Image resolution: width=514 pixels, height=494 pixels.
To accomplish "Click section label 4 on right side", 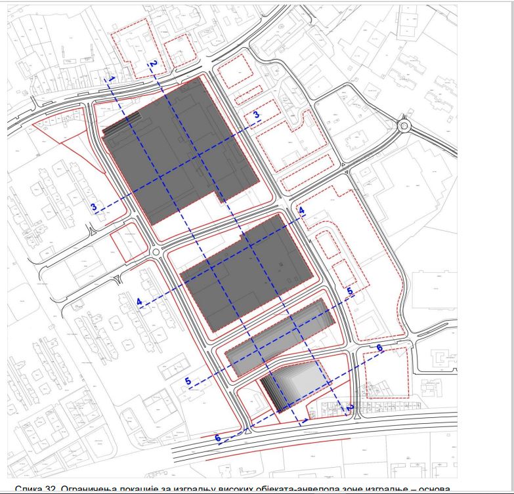I will (302, 211).
